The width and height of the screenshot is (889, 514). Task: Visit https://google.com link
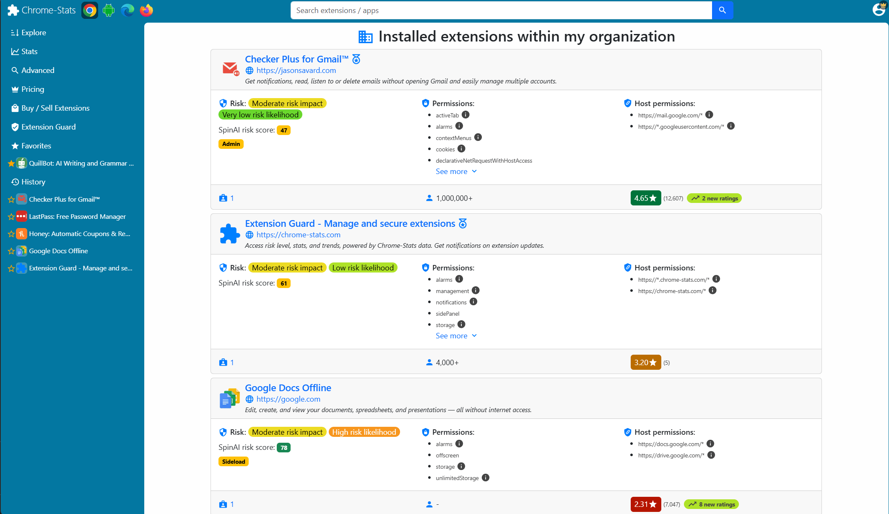[x=288, y=399]
